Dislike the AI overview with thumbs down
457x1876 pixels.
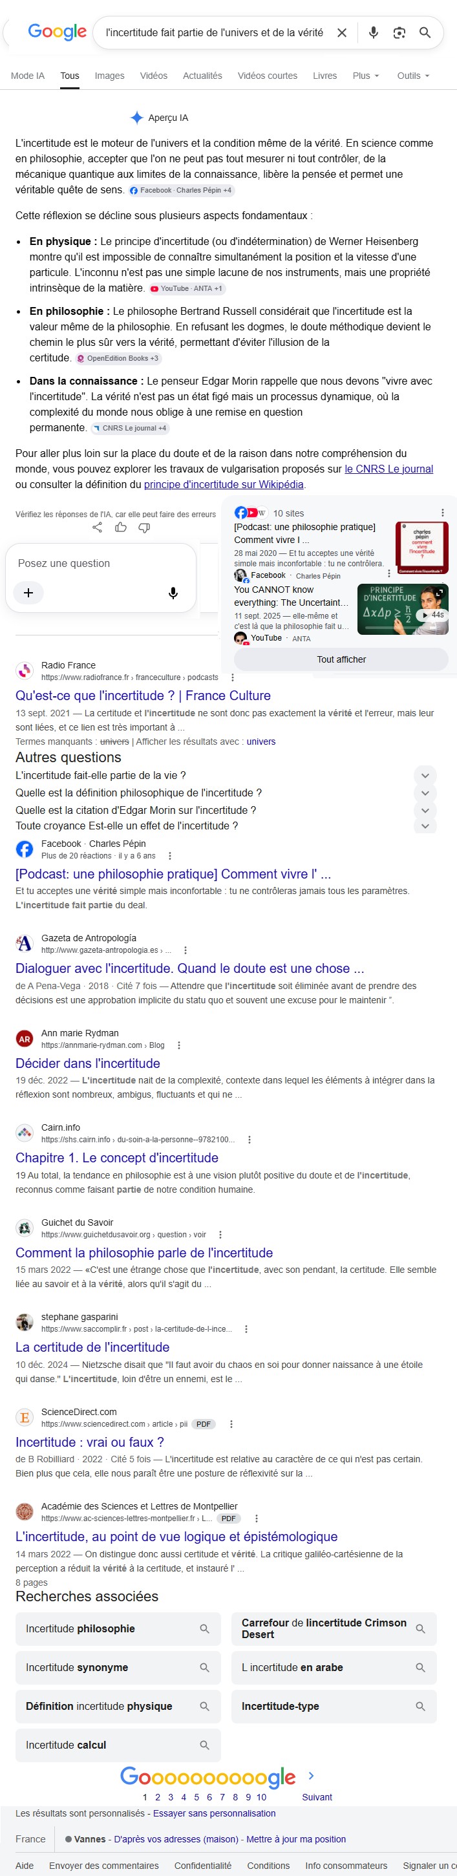[144, 528]
